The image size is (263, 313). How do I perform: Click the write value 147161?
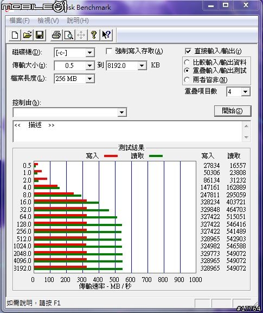(210, 187)
